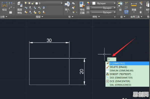Click the 组 group button
This screenshot has height=99, width=150.
(120, 6)
